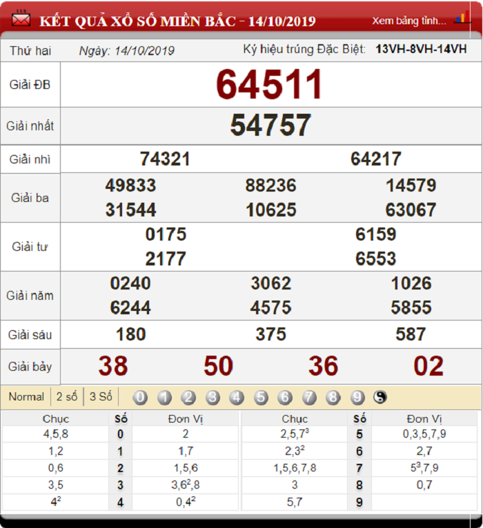
Task: Open the bar chart statistics icon
Action: 462,17
